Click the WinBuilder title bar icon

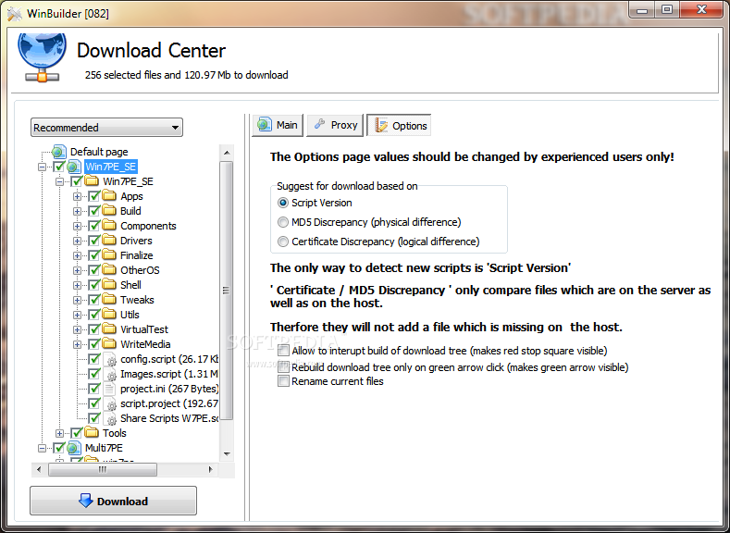pos(15,14)
